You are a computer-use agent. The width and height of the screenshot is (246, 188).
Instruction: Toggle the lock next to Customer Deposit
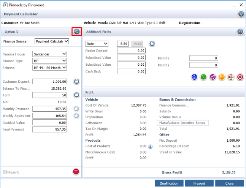click(76, 81)
